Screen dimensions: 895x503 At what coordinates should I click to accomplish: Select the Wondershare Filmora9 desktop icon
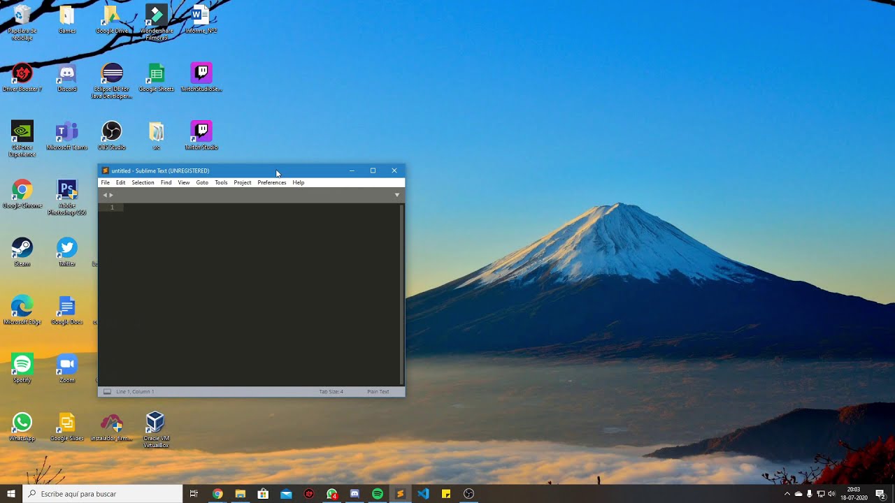pos(157,22)
